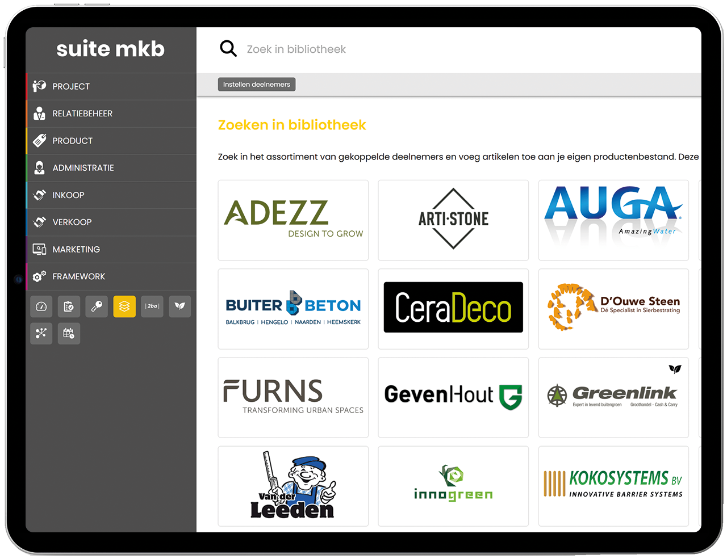Select the yellow stacked layers library icon

click(124, 306)
